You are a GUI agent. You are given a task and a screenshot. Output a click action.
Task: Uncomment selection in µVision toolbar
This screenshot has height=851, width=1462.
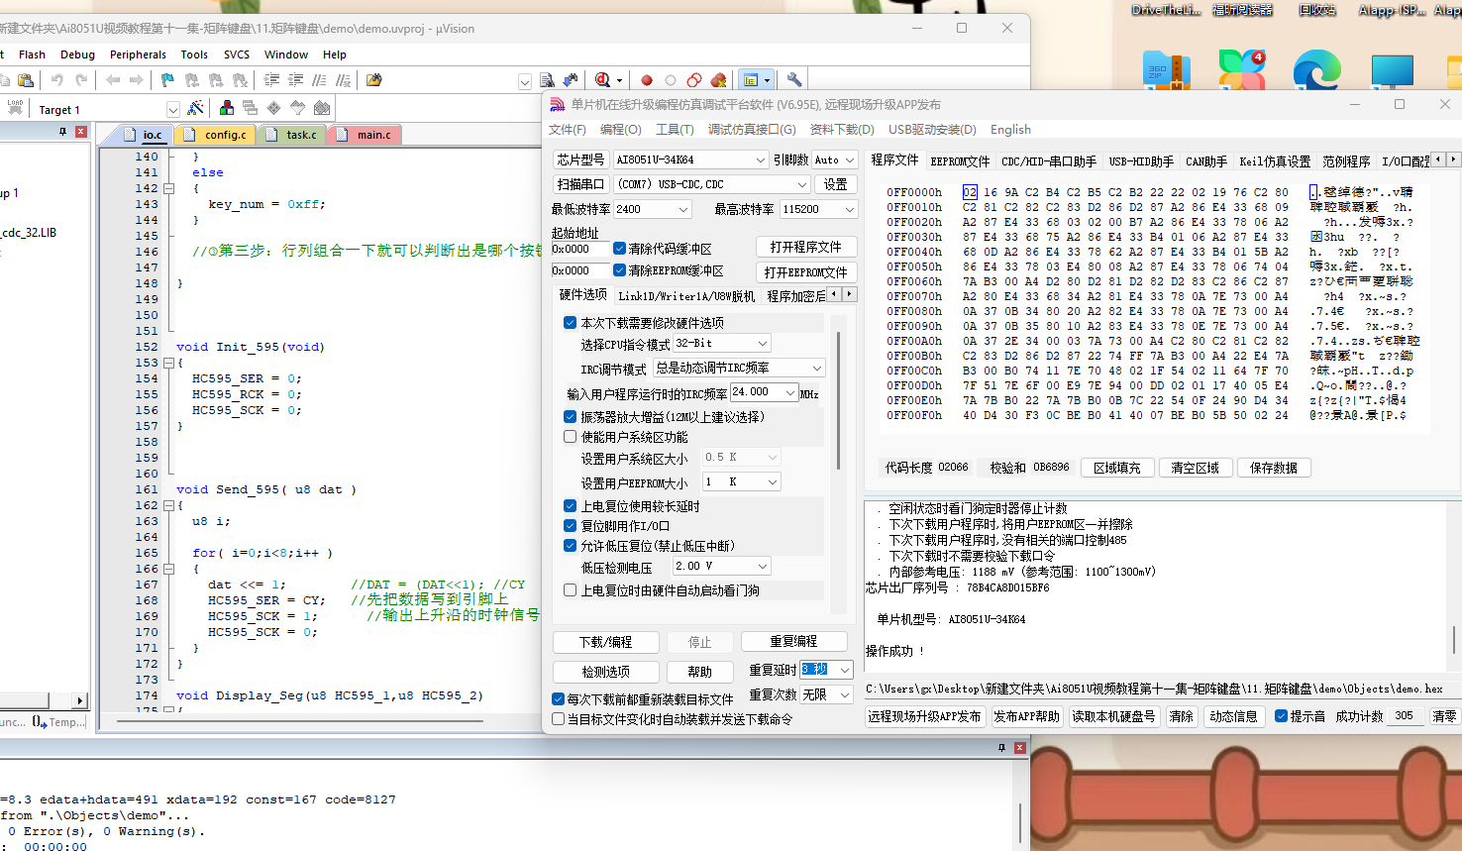(x=343, y=80)
